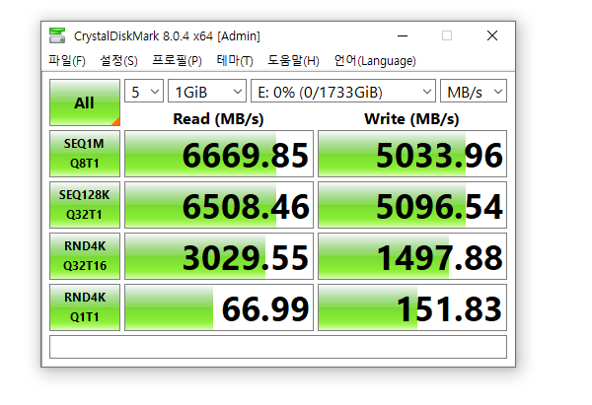Click the SEQ1M write result 5033.96
This screenshot has height=405, width=592.
[x=412, y=154]
